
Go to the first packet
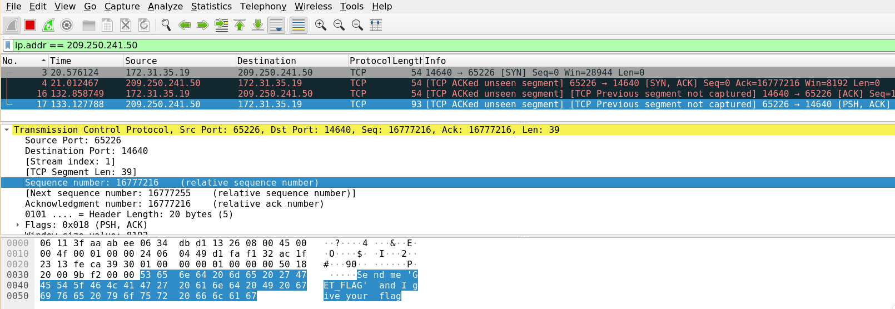(x=240, y=25)
